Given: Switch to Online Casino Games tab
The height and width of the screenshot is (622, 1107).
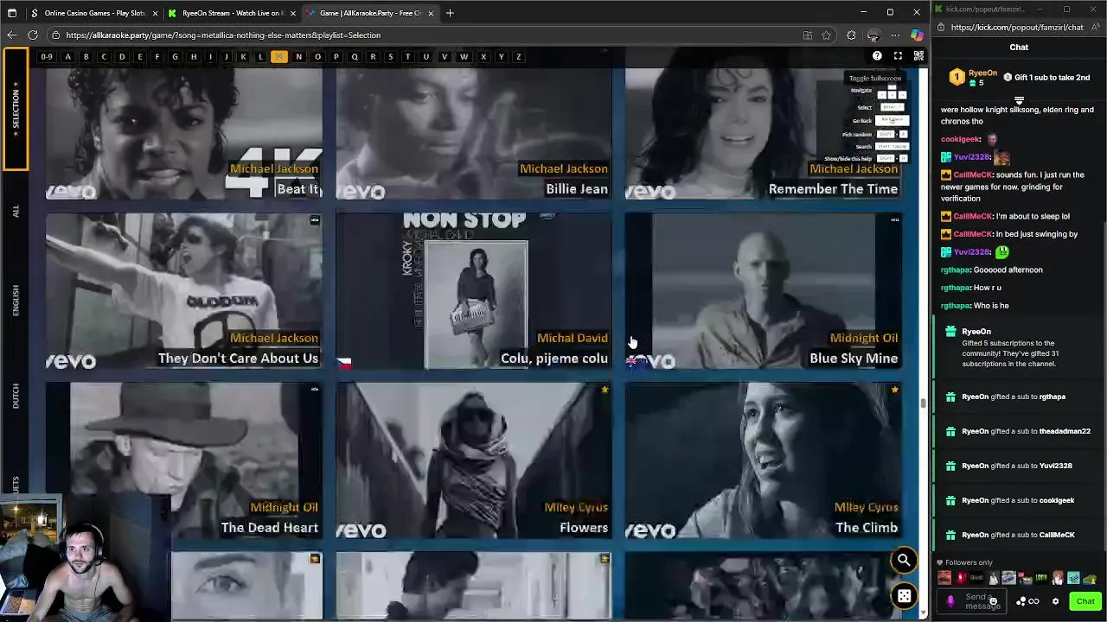Looking at the screenshot, I should pos(93,13).
